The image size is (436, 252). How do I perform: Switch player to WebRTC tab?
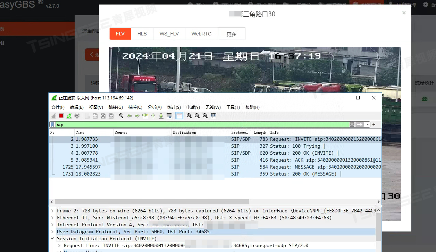201,34
